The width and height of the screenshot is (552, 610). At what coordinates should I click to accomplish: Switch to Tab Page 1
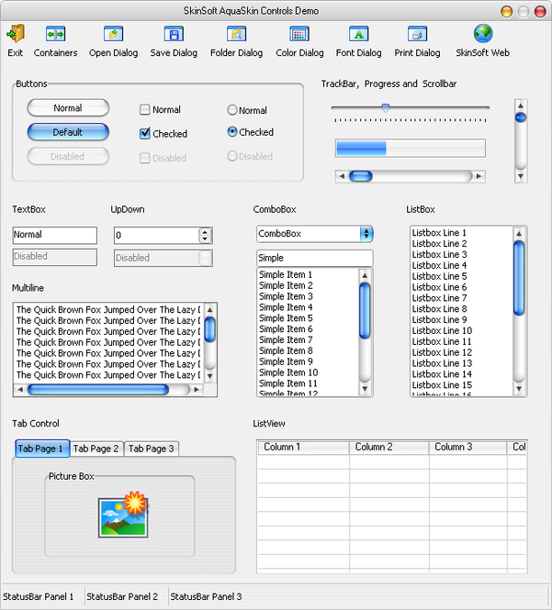click(42, 449)
